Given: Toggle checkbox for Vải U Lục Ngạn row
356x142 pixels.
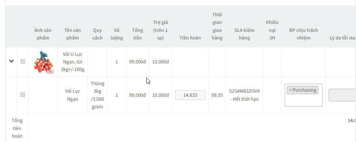Looking at the screenshot, I should [23, 61].
